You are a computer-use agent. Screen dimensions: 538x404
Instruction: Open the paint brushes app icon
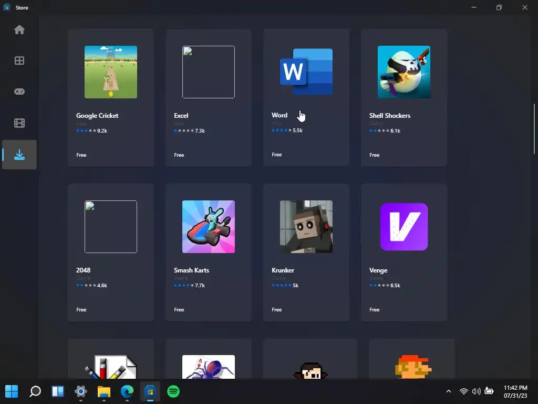[111, 367]
